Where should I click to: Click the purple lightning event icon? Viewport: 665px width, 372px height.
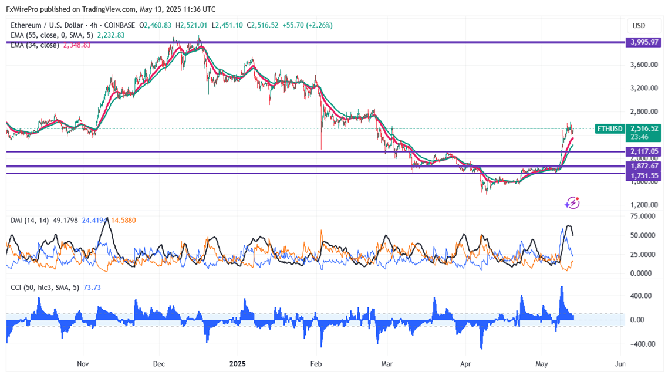(x=572, y=203)
